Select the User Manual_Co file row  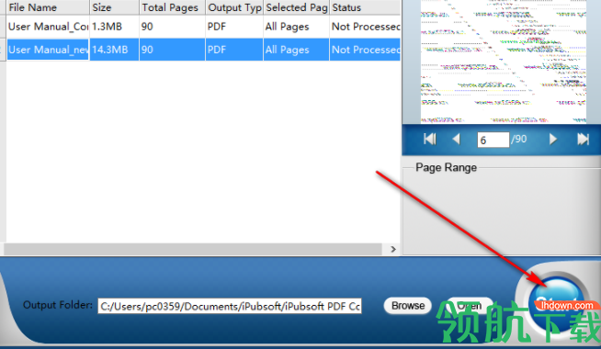click(203, 27)
